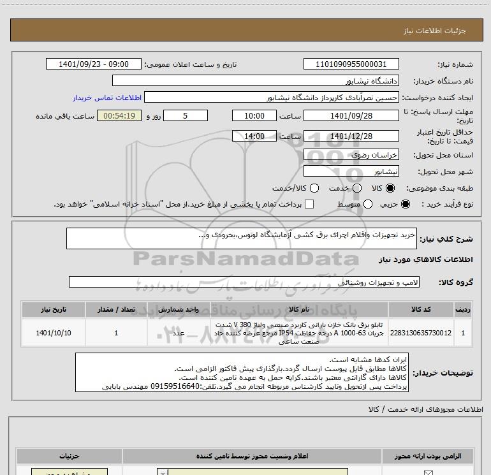
Task: Click the view details button in permits table
Action: pos(70,472)
